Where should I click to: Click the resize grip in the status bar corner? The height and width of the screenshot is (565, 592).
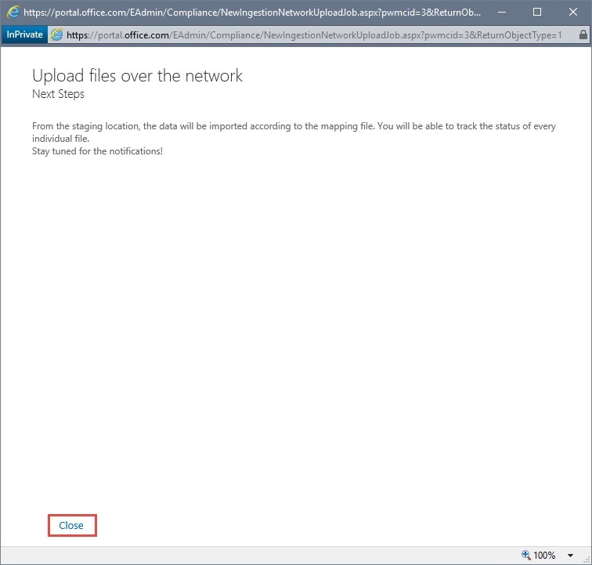[x=587, y=560]
